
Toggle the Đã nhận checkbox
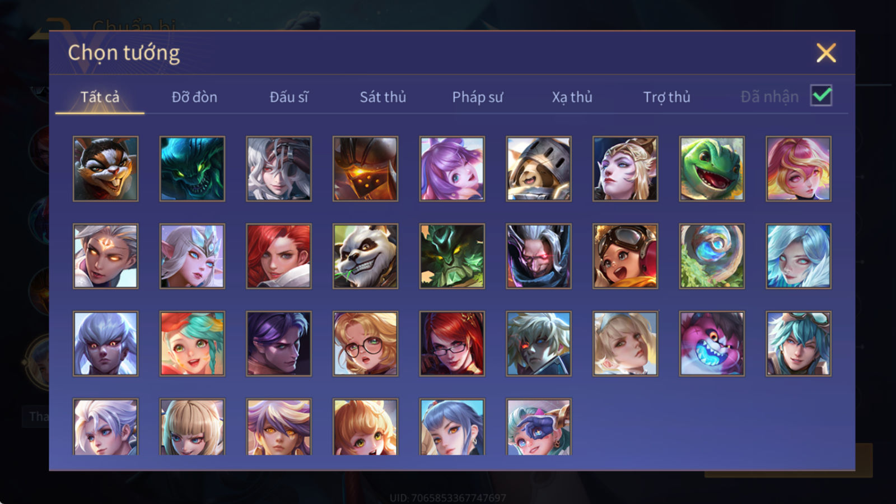point(822,96)
